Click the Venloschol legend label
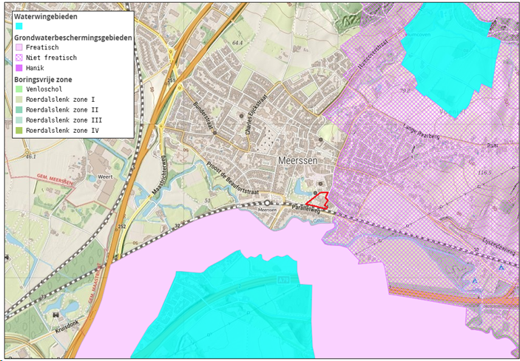The width and height of the screenshot is (520, 361). (x=44, y=89)
